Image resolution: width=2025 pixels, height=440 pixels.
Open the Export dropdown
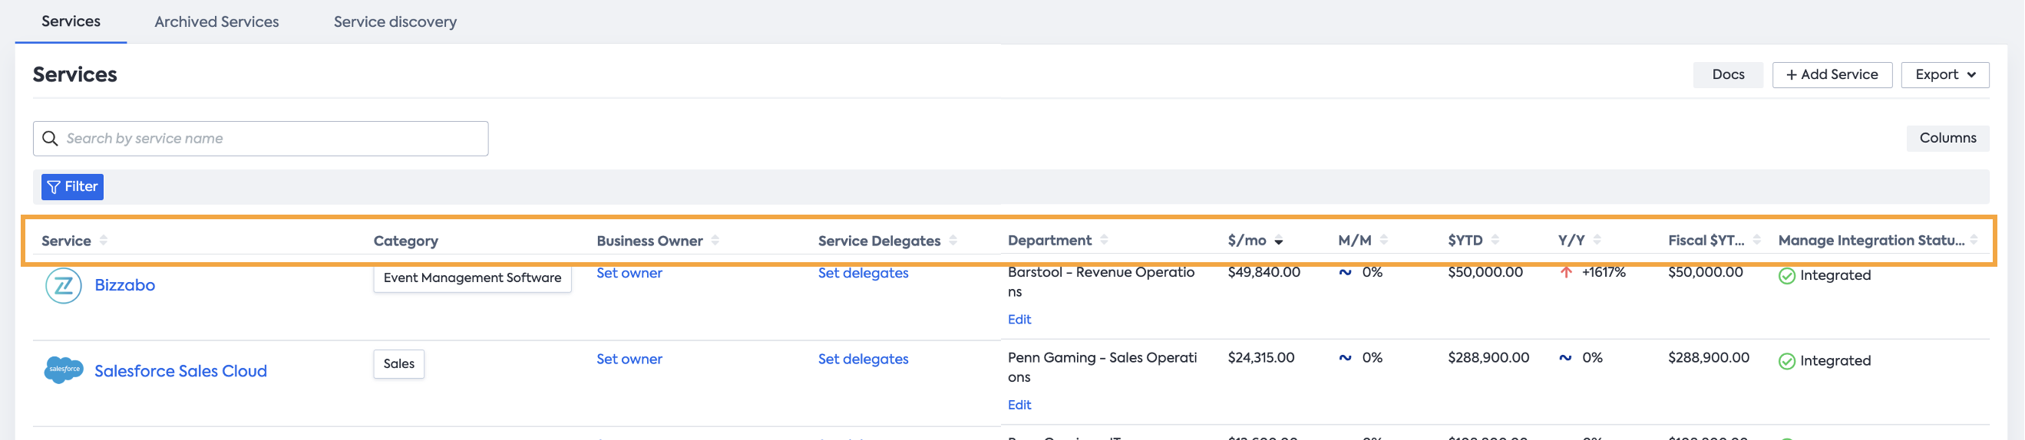click(1944, 75)
